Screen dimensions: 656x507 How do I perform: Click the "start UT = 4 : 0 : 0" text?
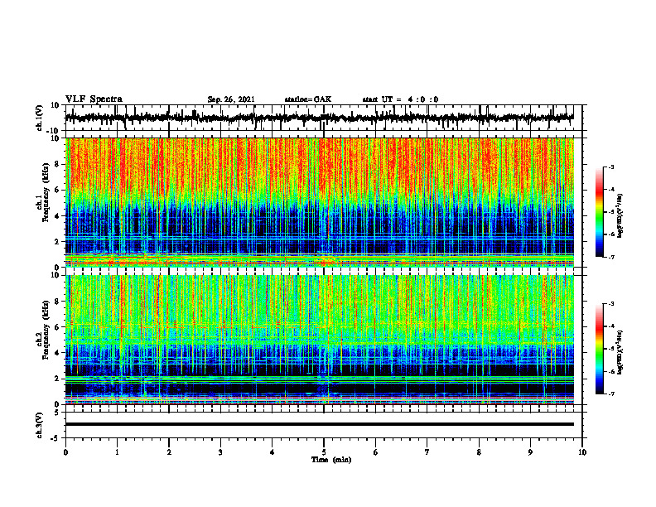coord(400,99)
